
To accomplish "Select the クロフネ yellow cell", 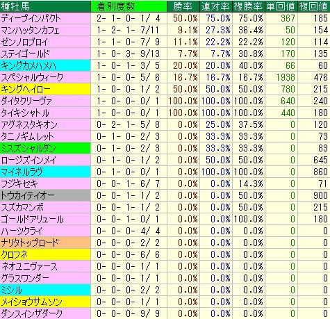I will [x=45, y=254].
